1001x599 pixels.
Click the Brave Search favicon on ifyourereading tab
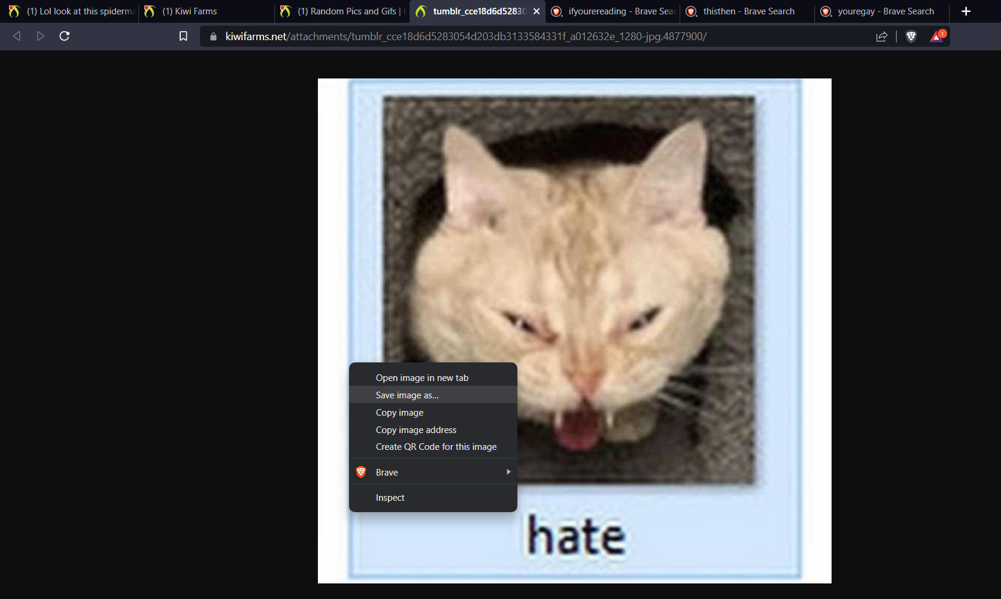pyautogui.click(x=556, y=11)
